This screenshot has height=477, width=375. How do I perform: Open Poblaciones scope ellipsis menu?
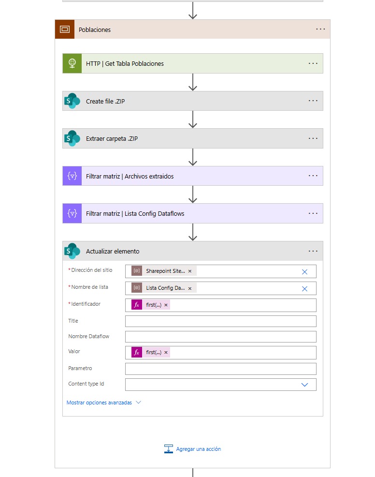pyautogui.click(x=320, y=30)
